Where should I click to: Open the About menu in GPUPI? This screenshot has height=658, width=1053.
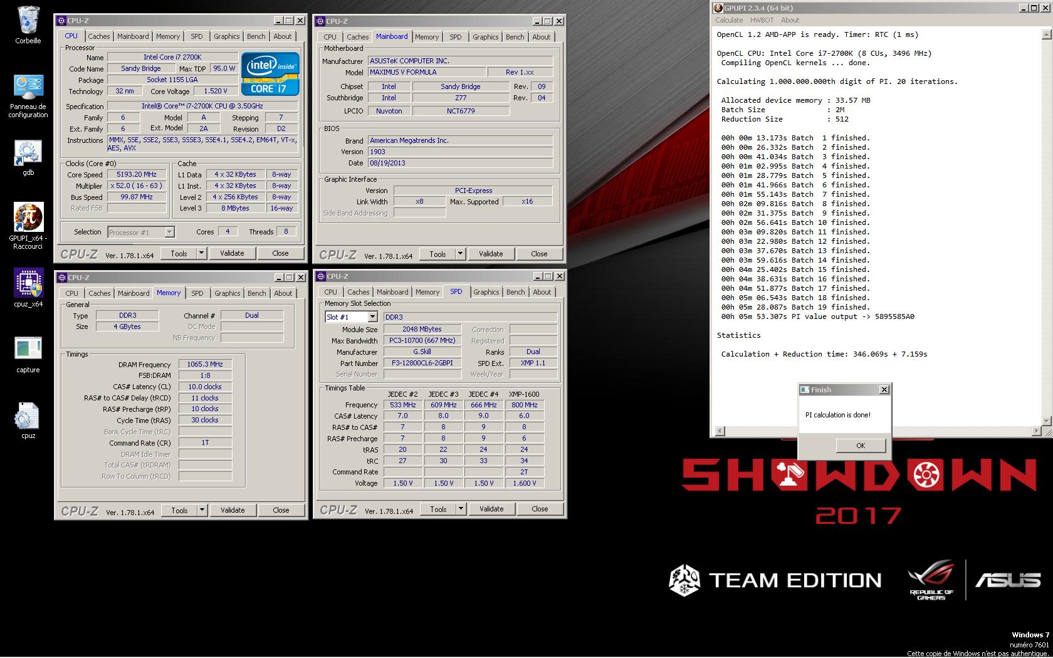[790, 20]
